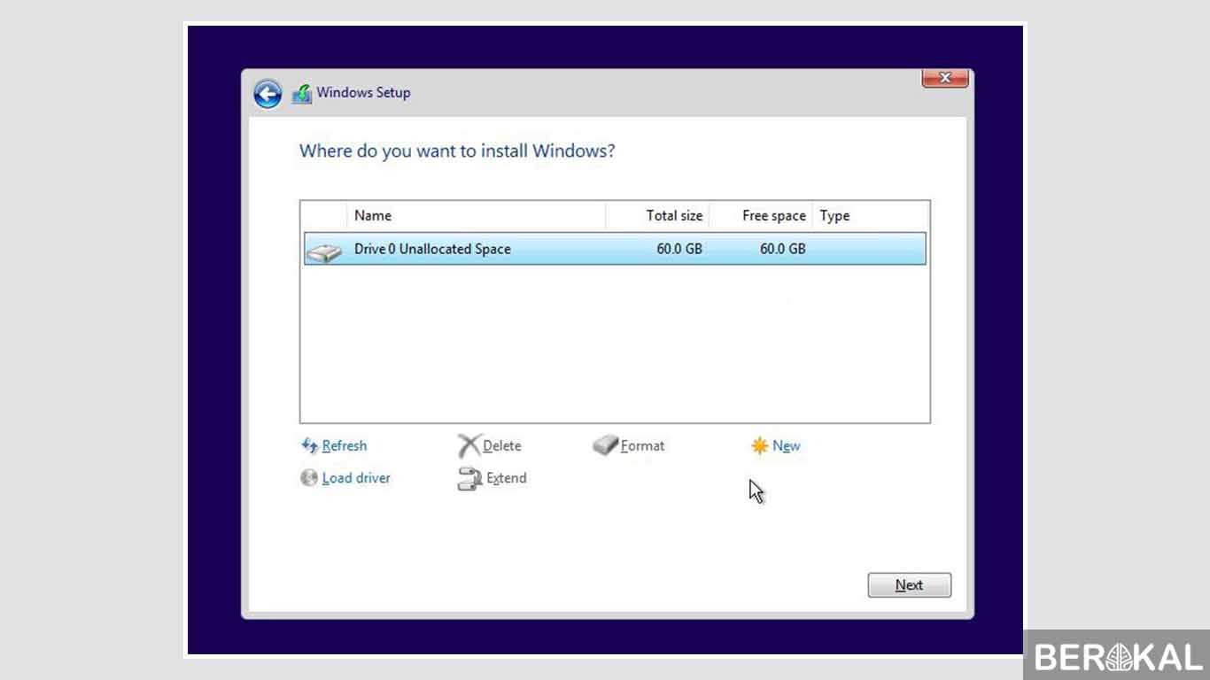Sort by the Name column header
This screenshot has width=1210, height=680.
477,216
